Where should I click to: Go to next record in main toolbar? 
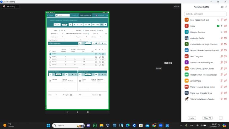[x=70, y=24]
